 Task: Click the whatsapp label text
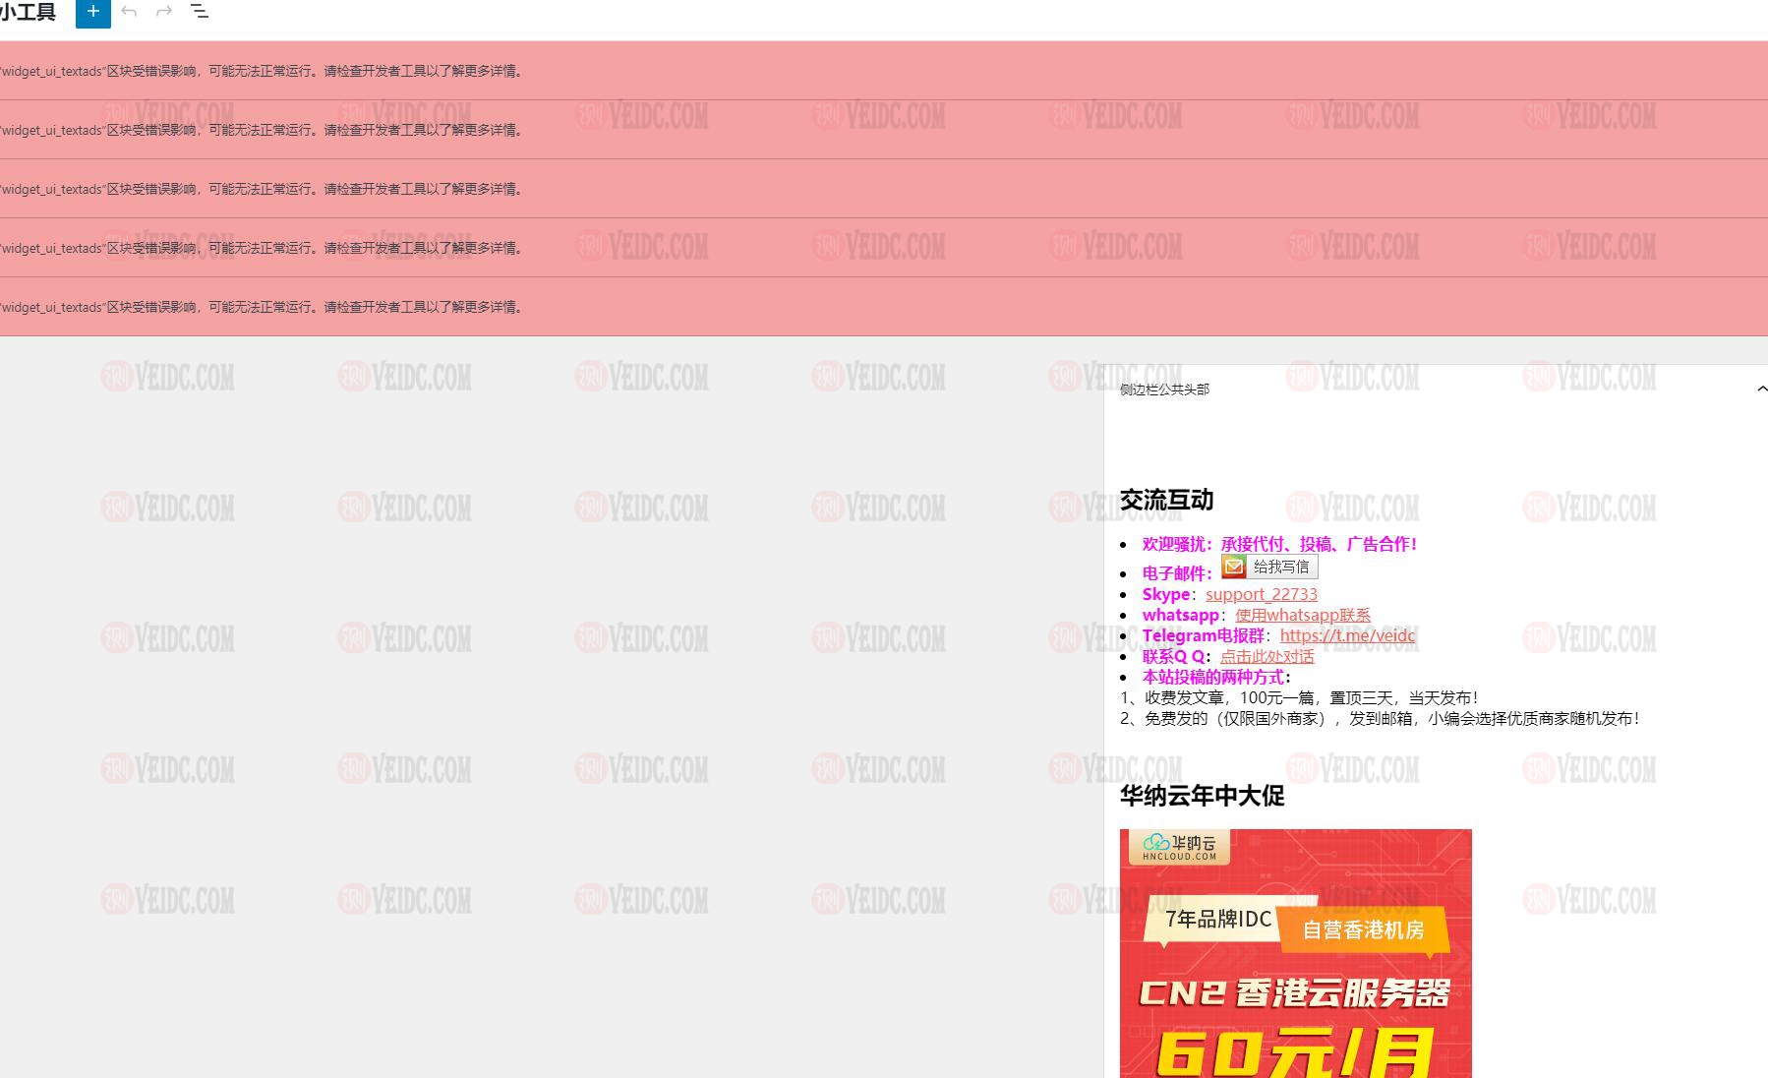point(1181,615)
